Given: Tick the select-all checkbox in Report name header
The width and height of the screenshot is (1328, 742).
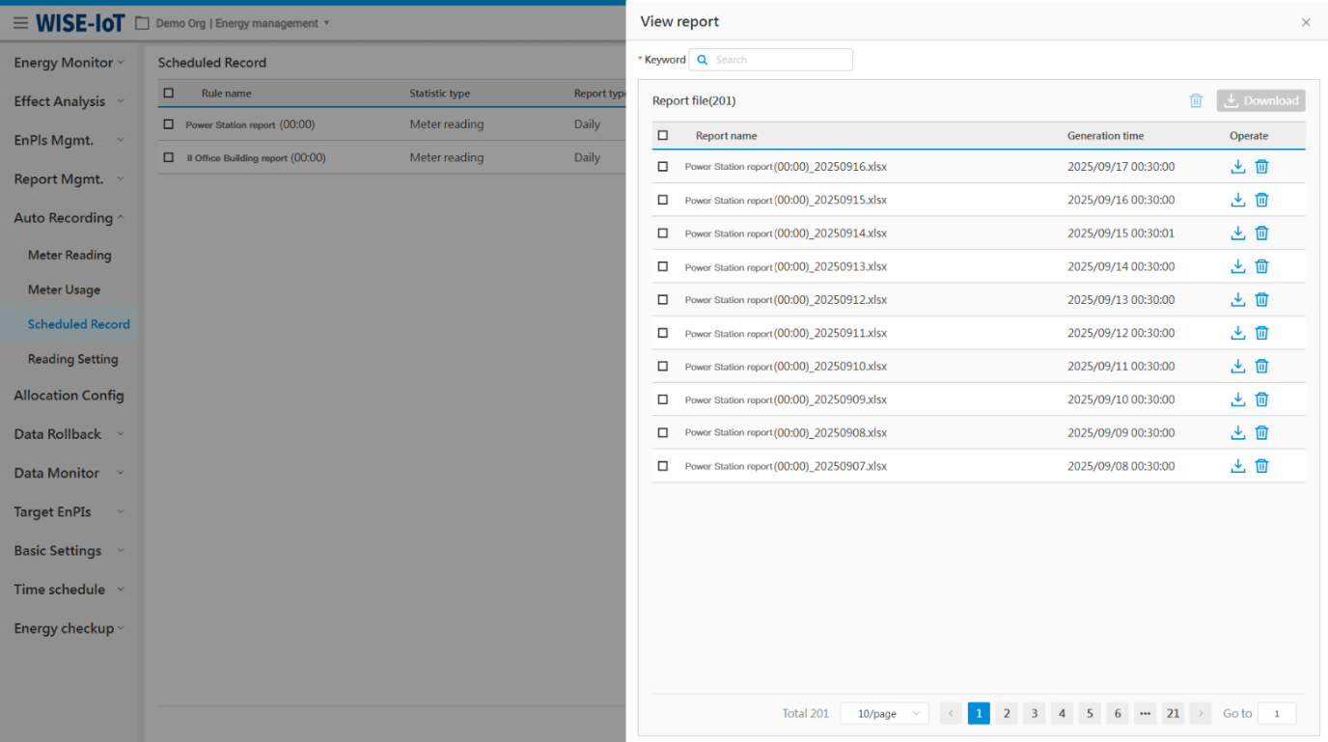Looking at the screenshot, I should tap(663, 136).
